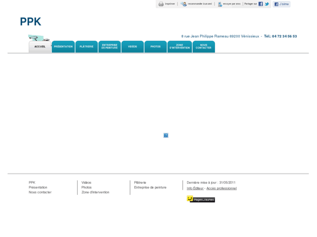The image size is (317, 237).
Task: Select the Entreprise de peinture tab
Action: [109, 47]
